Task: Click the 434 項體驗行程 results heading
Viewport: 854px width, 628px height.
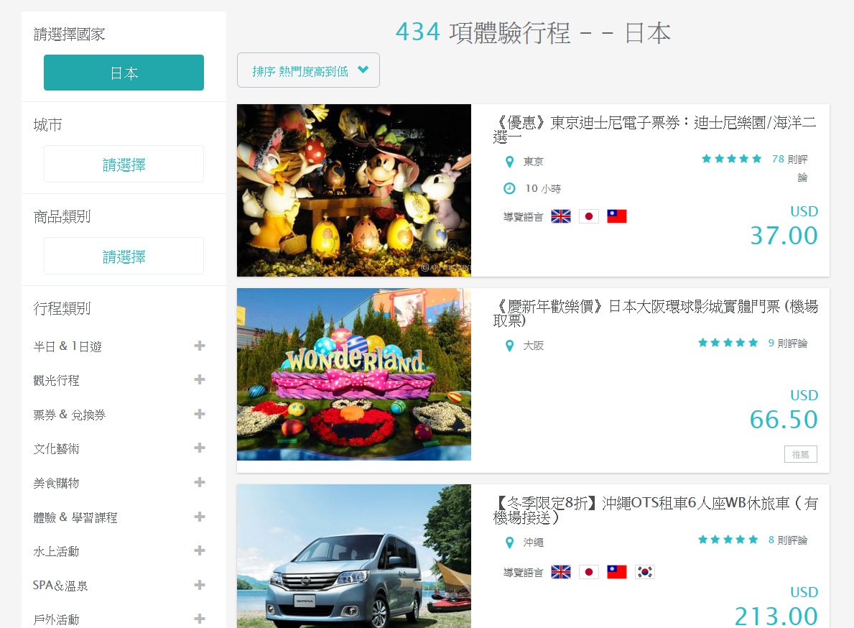Action: pos(533,32)
